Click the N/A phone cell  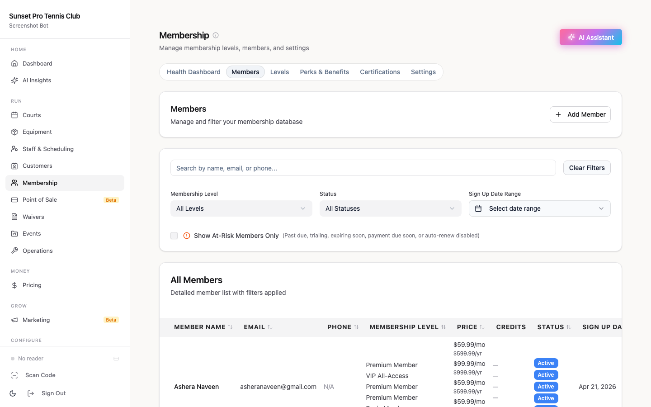(329, 387)
